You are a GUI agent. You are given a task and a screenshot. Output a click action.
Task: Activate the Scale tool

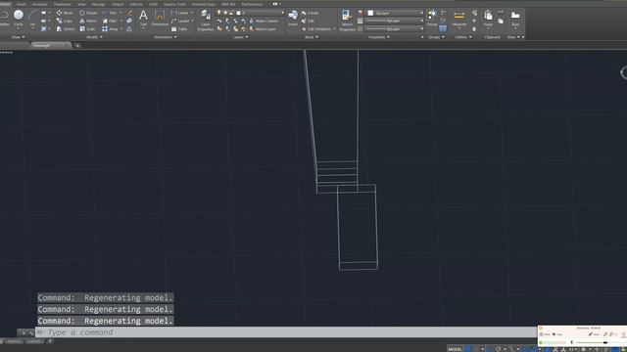coord(87,28)
